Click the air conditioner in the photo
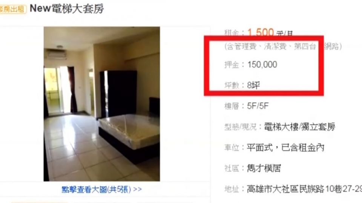Screen dimensions: 362x203 pyautogui.click(x=56, y=55)
